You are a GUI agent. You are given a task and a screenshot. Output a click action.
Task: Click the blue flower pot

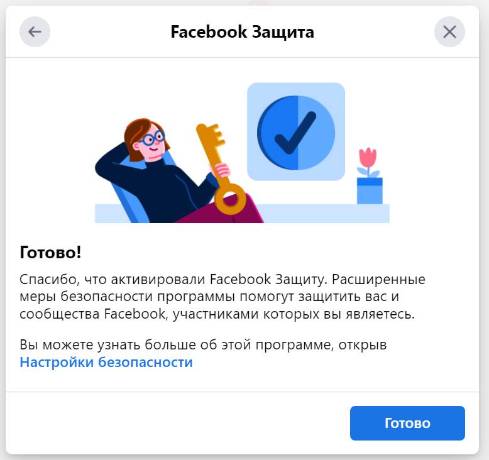(x=370, y=190)
